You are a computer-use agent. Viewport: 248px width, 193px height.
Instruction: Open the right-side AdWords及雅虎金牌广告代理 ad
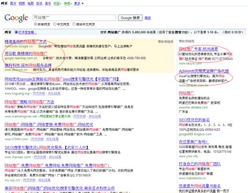click(204, 71)
